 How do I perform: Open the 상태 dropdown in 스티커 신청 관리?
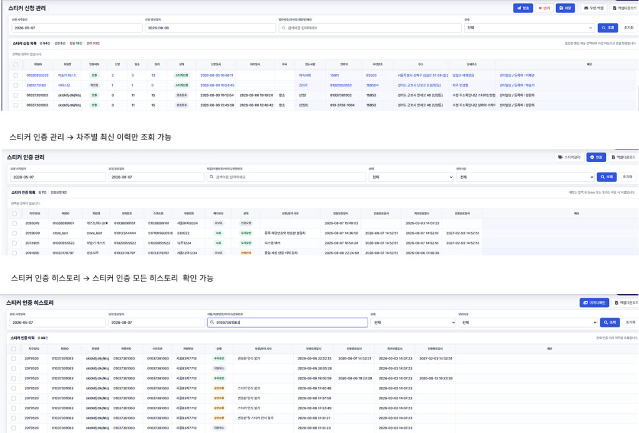coord(529,27)
